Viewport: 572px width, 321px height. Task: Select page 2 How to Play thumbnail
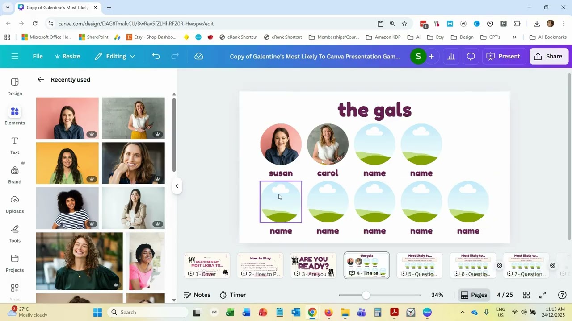tap(260, 265)
